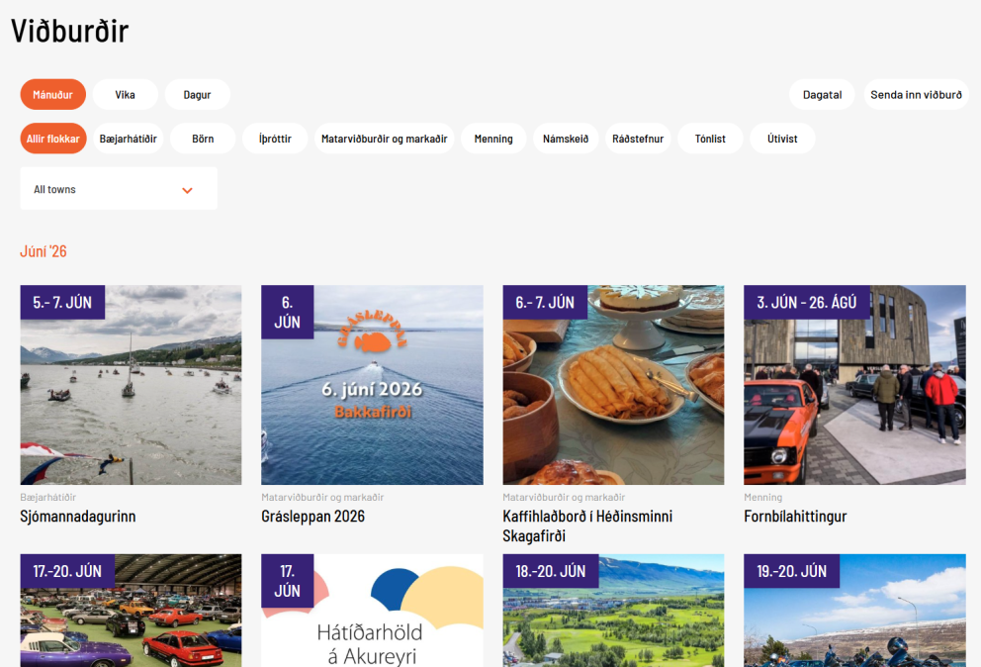Click the Júní '26 month heading
981x667 pixels.
click(x=44, y=251)
